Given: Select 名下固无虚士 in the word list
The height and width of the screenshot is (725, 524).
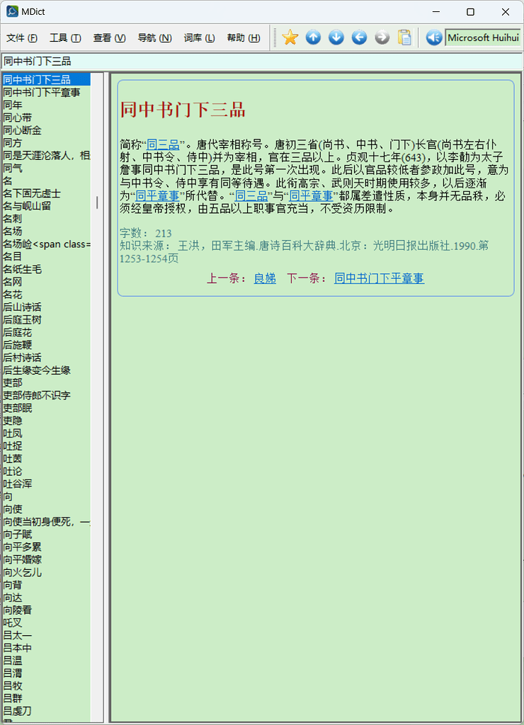Looking at the screenshot, I should 46,193.
